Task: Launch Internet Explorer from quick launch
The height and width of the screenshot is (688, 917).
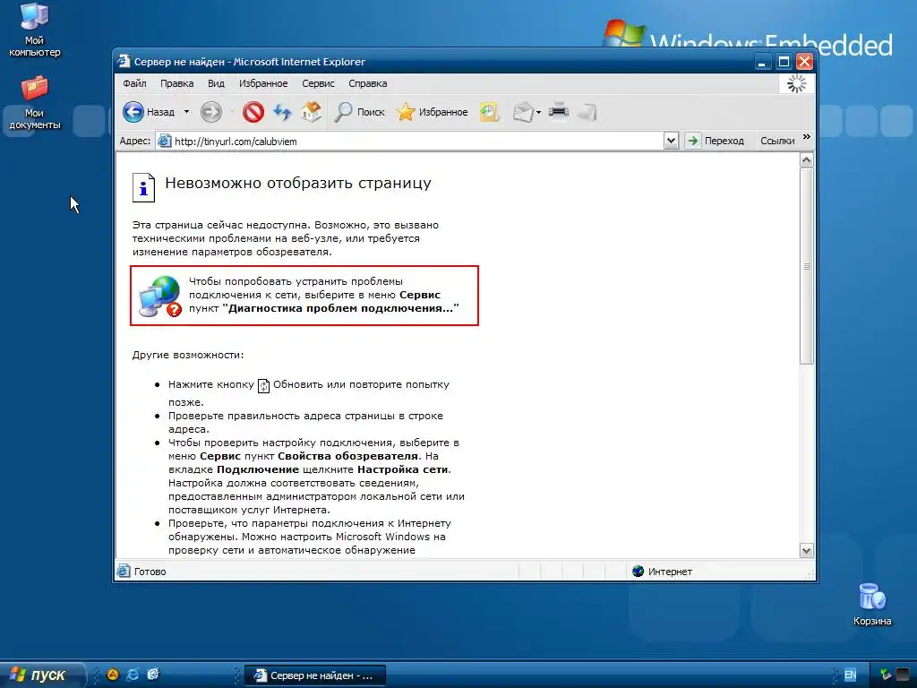Action: (x=133, y=675)
